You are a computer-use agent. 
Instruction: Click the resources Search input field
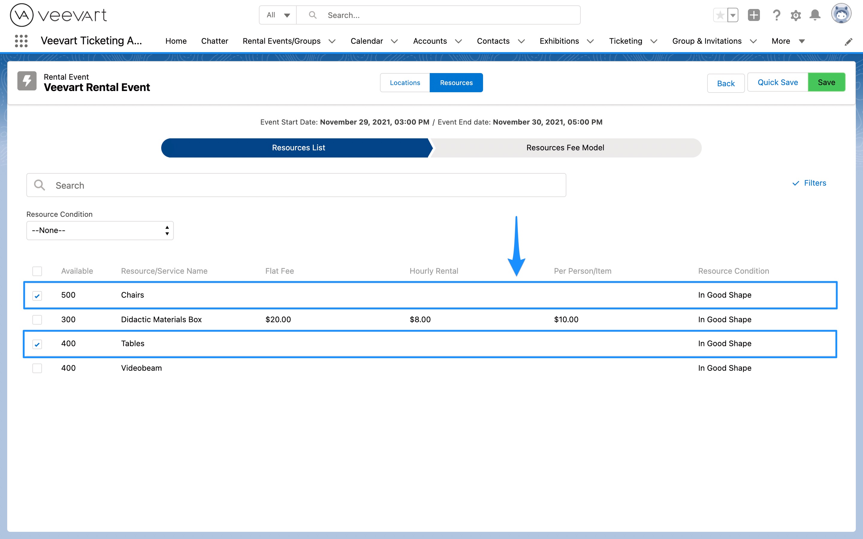296,185
